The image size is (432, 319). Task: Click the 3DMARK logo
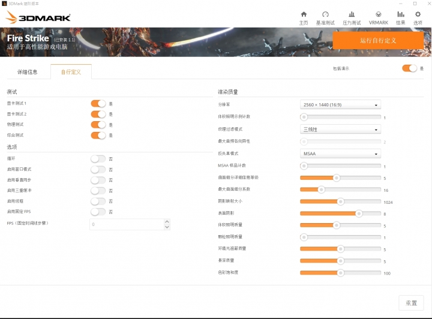tap(38, 17)
